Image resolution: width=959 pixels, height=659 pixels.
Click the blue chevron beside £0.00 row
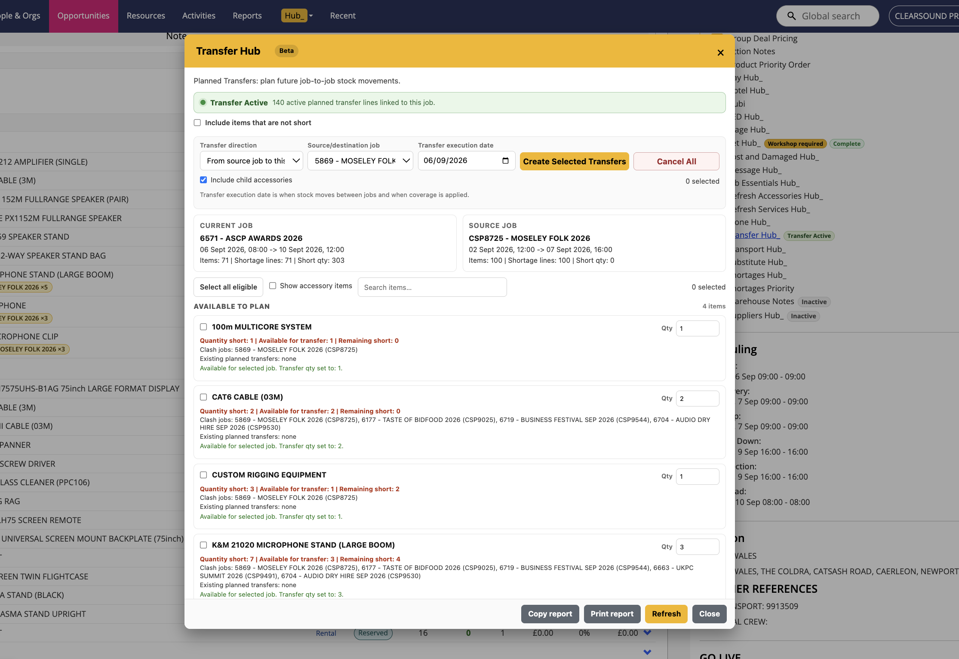point(647,632)
